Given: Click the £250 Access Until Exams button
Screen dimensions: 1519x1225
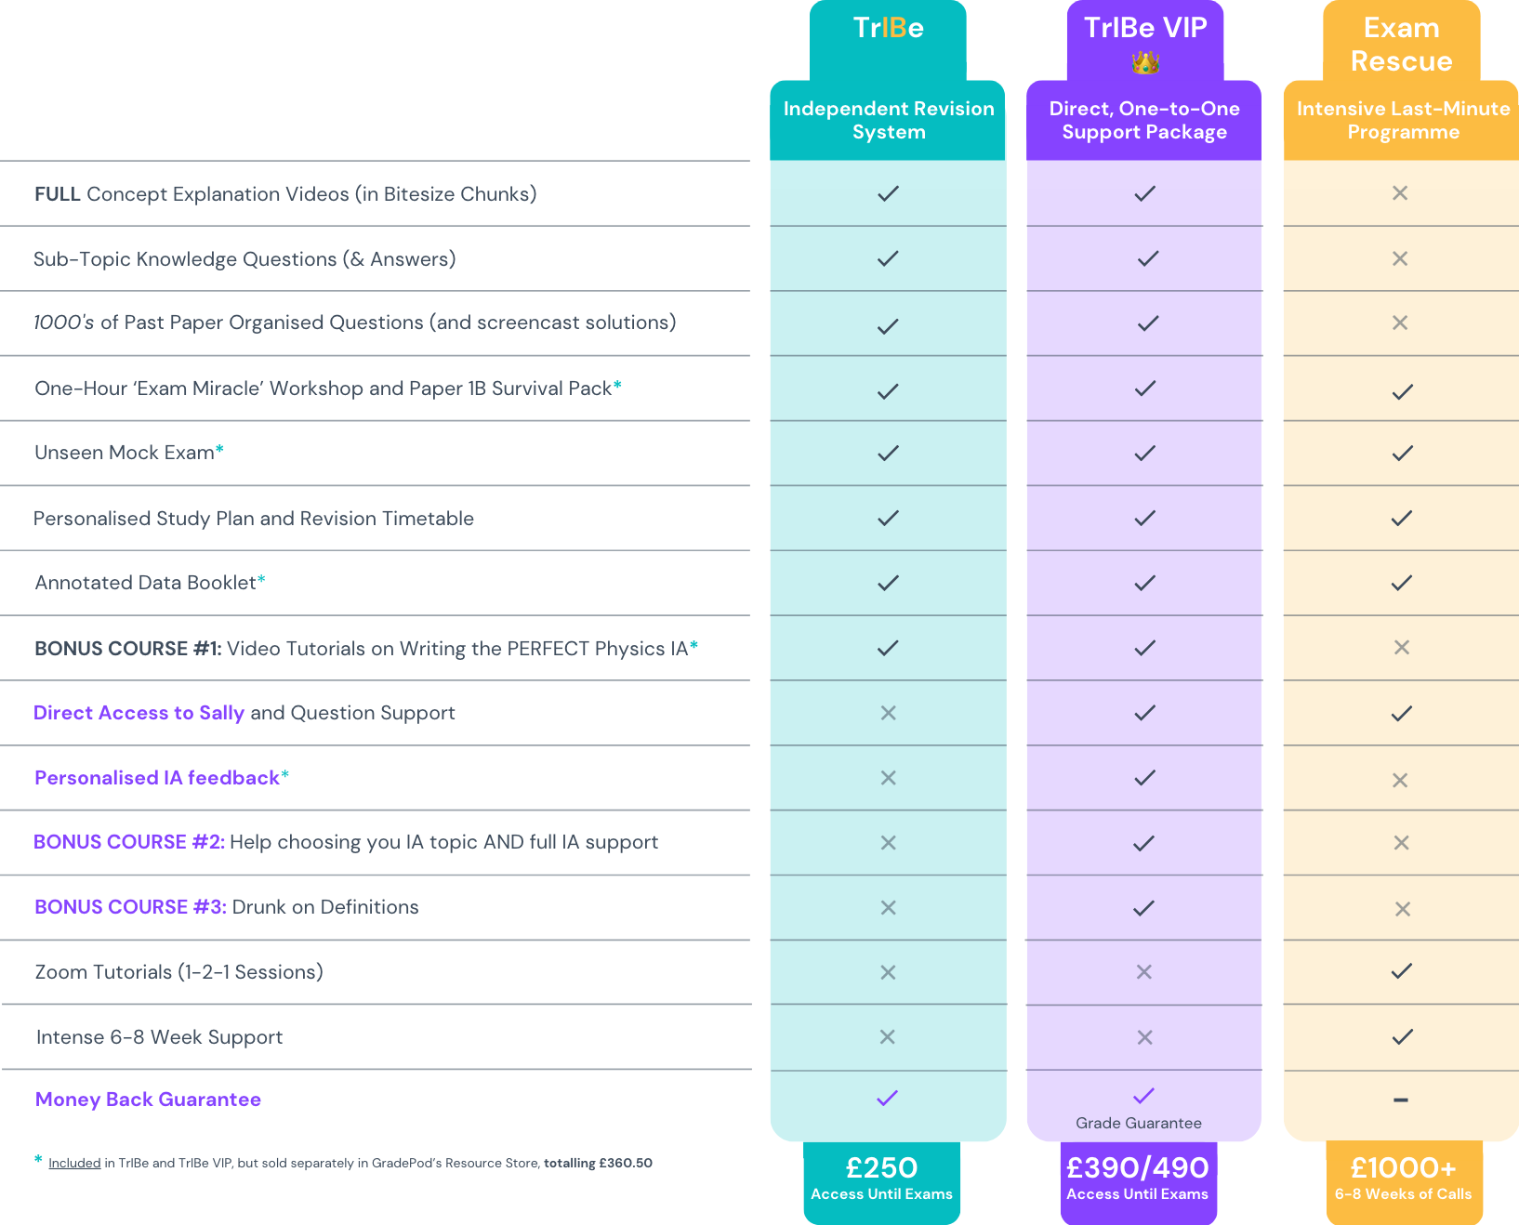Looking at the screenshot, I should click(881, 1179).
